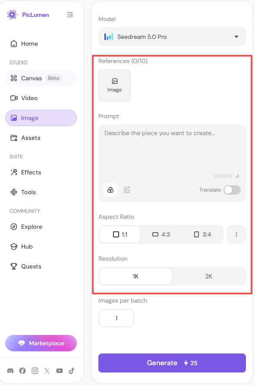This screenshot has width=255, height=385.
Task: Open the Canvas Beta studio
Action: click(41, 78)
